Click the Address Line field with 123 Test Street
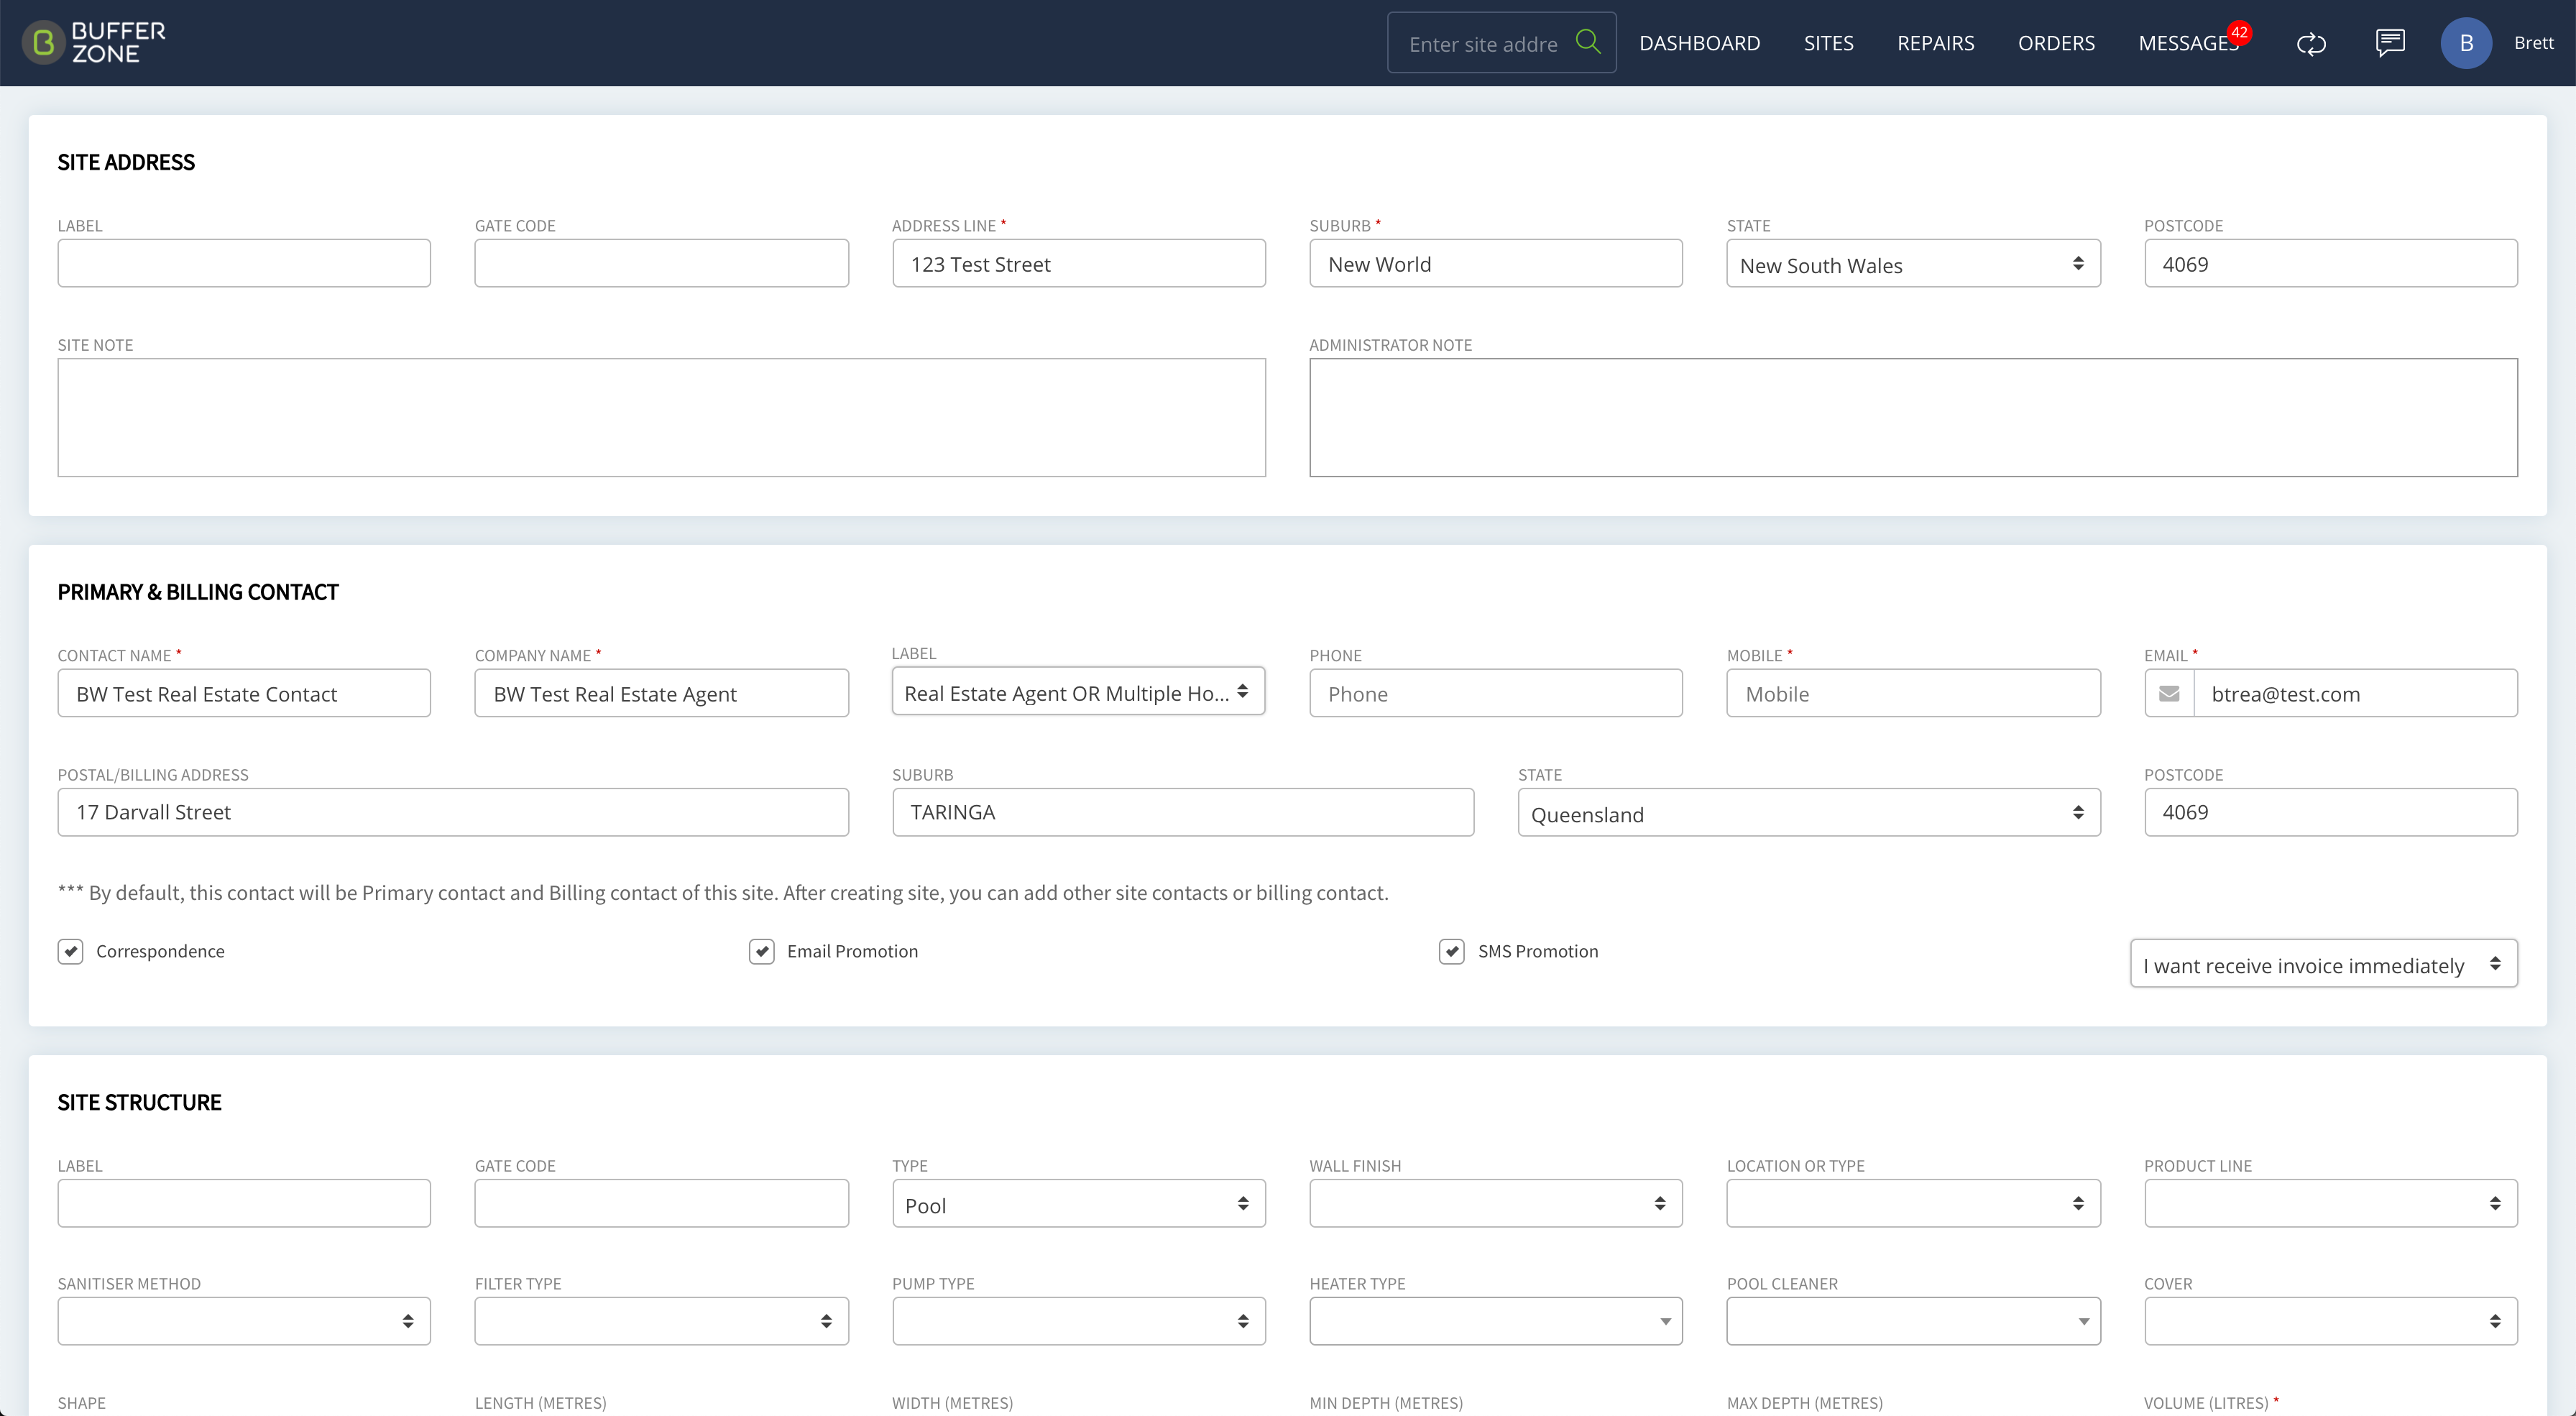 (x=1078, y=263)
